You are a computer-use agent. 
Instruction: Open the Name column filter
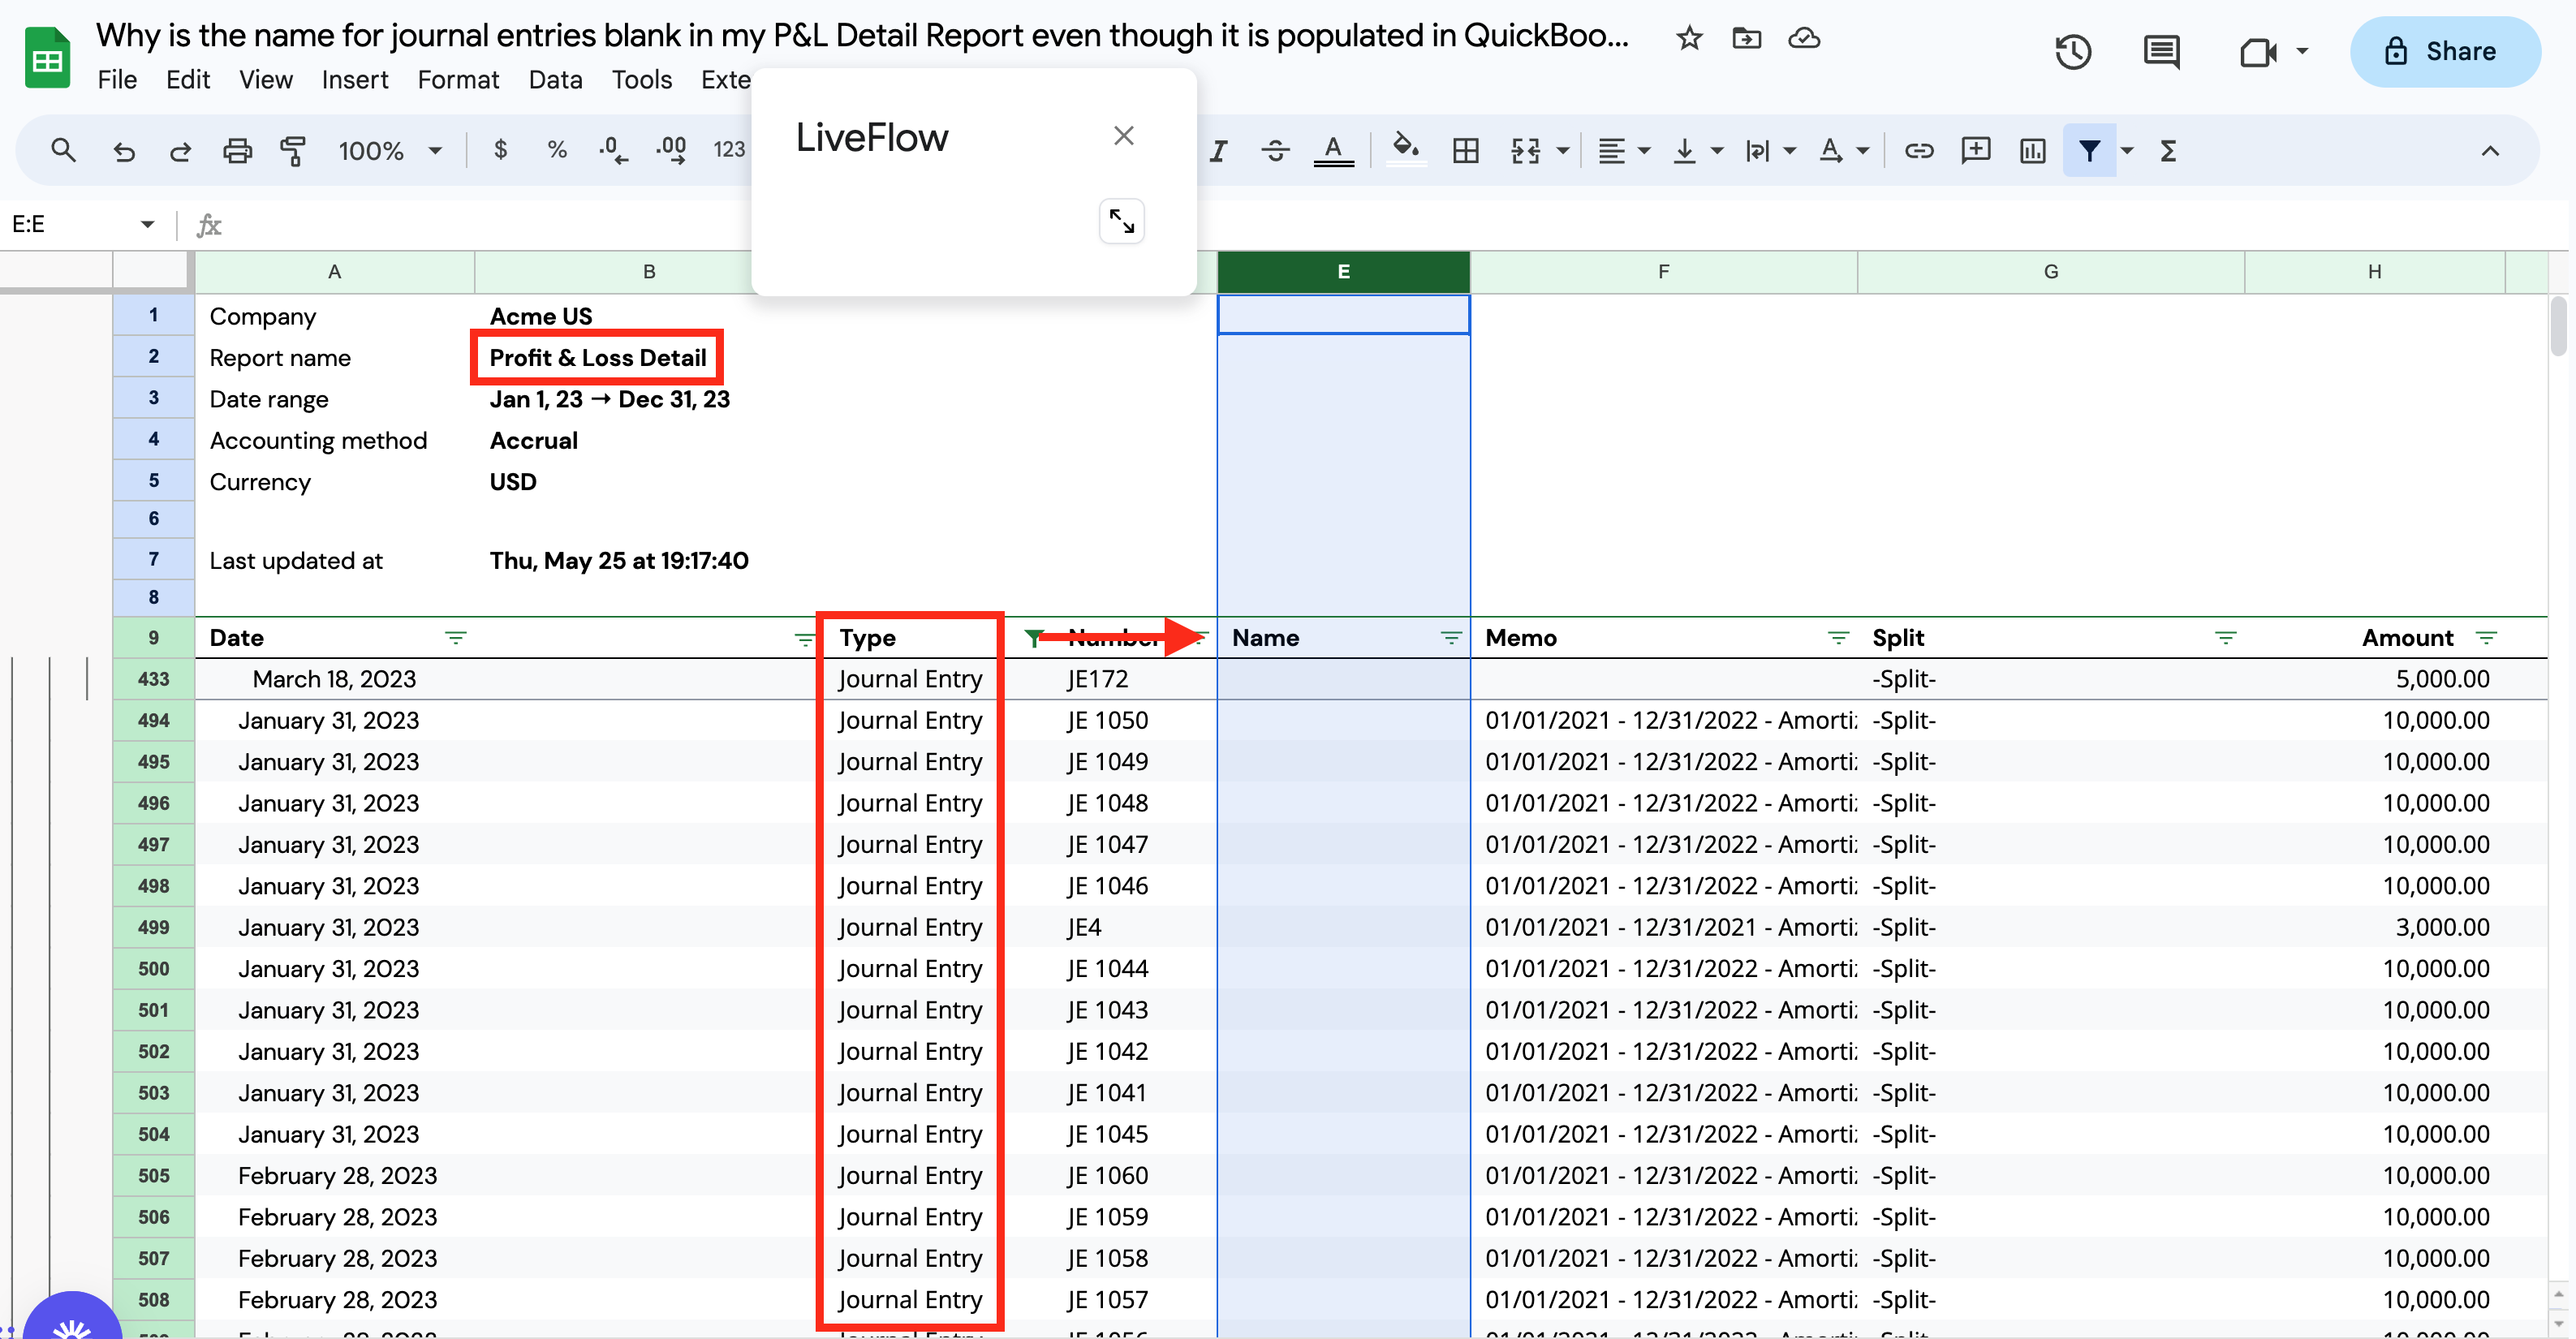tap(1450, 637)
